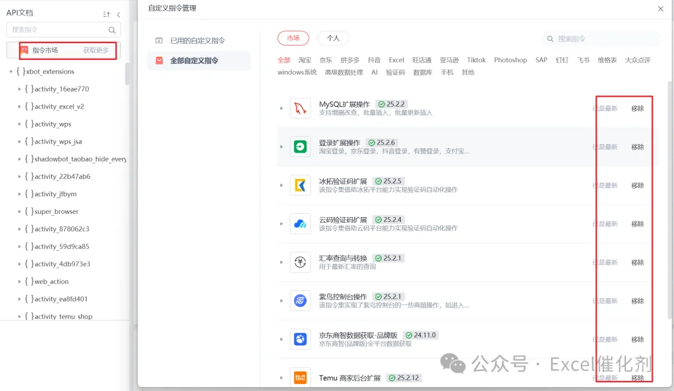
Task: Click the 冰拓验证码扩展 icon
Action: click(x=300, y=185)
